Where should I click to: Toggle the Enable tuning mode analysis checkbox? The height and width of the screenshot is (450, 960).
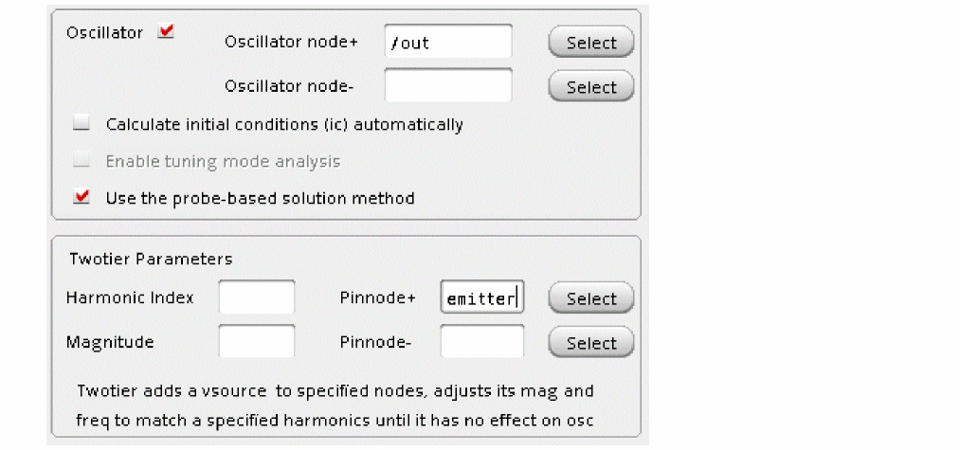tap(82, 161)
